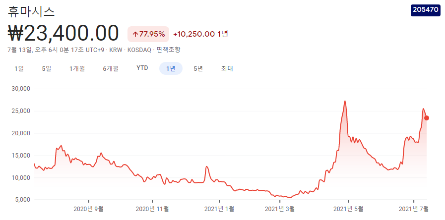Click the 2020년 9월 x-axis label
The image size is (445, 220).
(88, 209)
